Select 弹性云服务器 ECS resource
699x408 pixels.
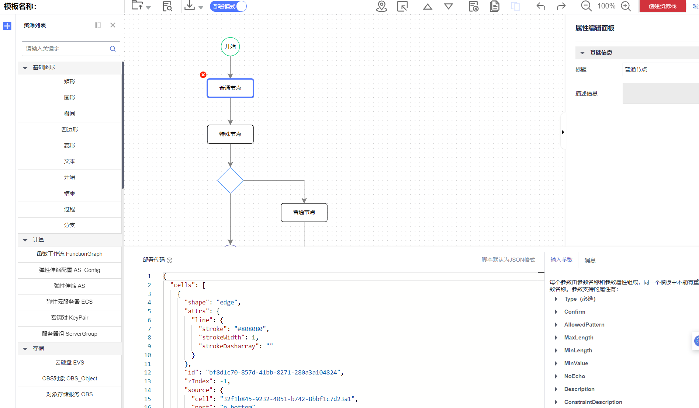69,302
